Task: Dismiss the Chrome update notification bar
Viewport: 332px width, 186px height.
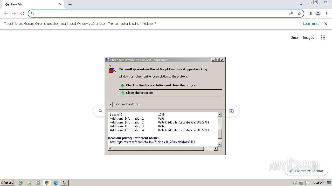Action: coord(326,24)
